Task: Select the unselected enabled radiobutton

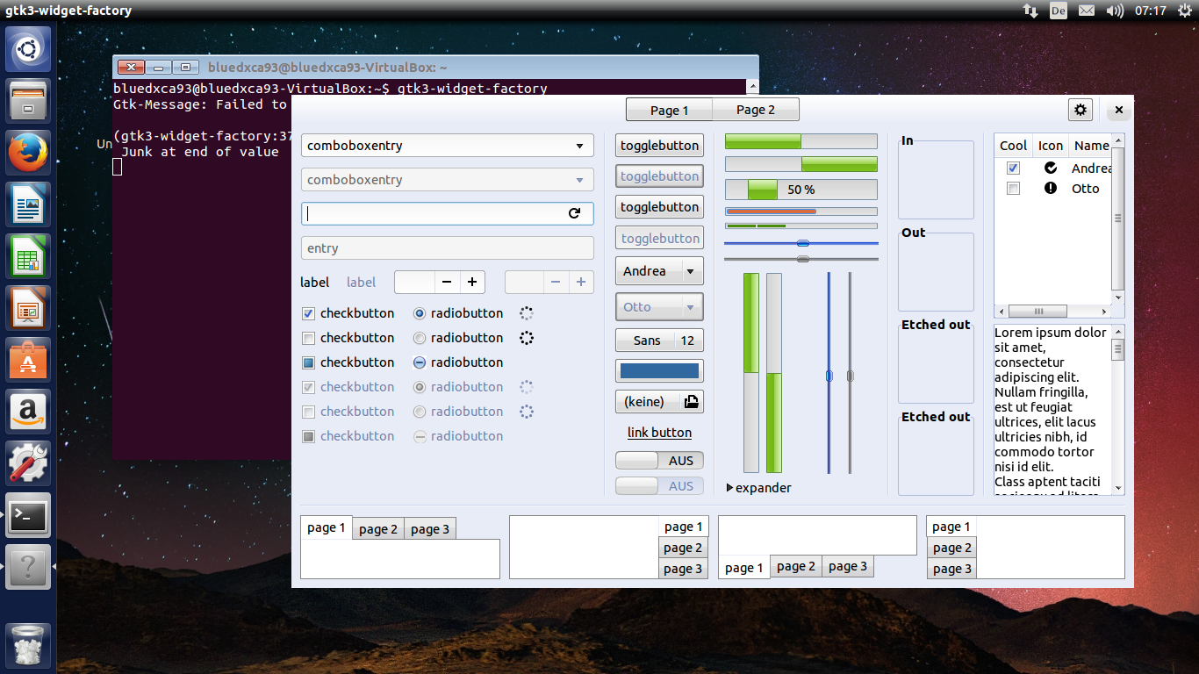Action: click(x=419, y=338)
